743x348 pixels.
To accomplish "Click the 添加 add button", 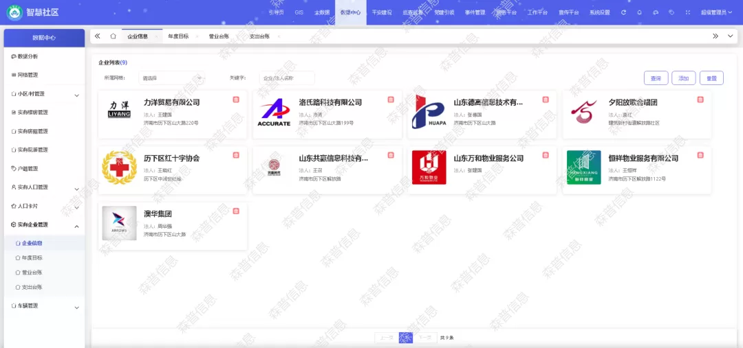I will [684, 78].
